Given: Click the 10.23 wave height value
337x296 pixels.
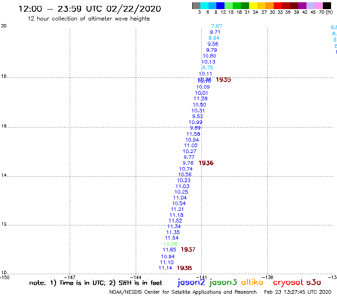Looking at the screenshot, I should (x=184, y=181).
